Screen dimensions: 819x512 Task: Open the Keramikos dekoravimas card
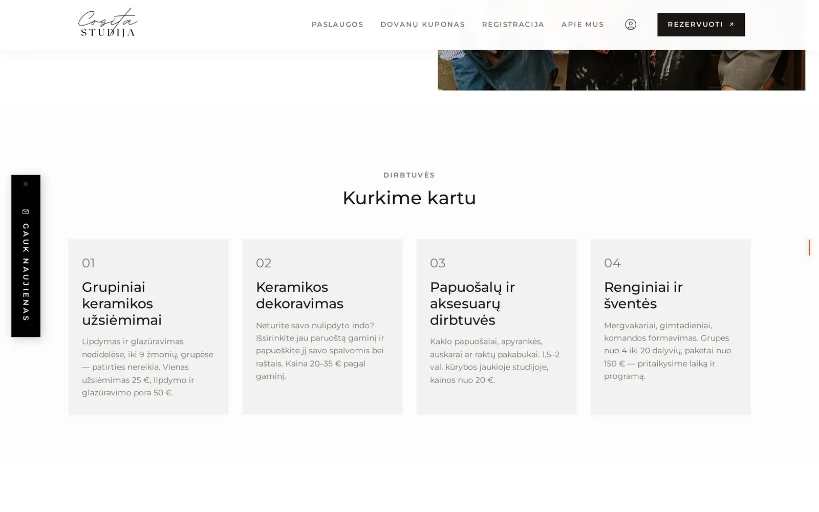(x=322, y=327)
